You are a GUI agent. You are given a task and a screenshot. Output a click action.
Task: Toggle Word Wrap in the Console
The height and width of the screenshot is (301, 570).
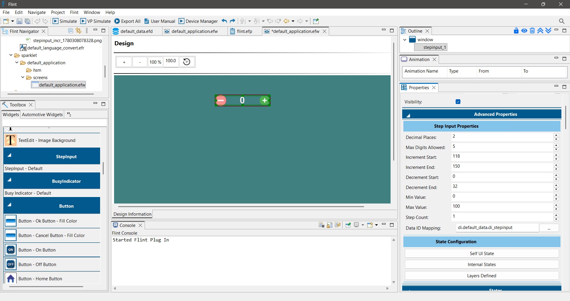[x=338, y=225]
